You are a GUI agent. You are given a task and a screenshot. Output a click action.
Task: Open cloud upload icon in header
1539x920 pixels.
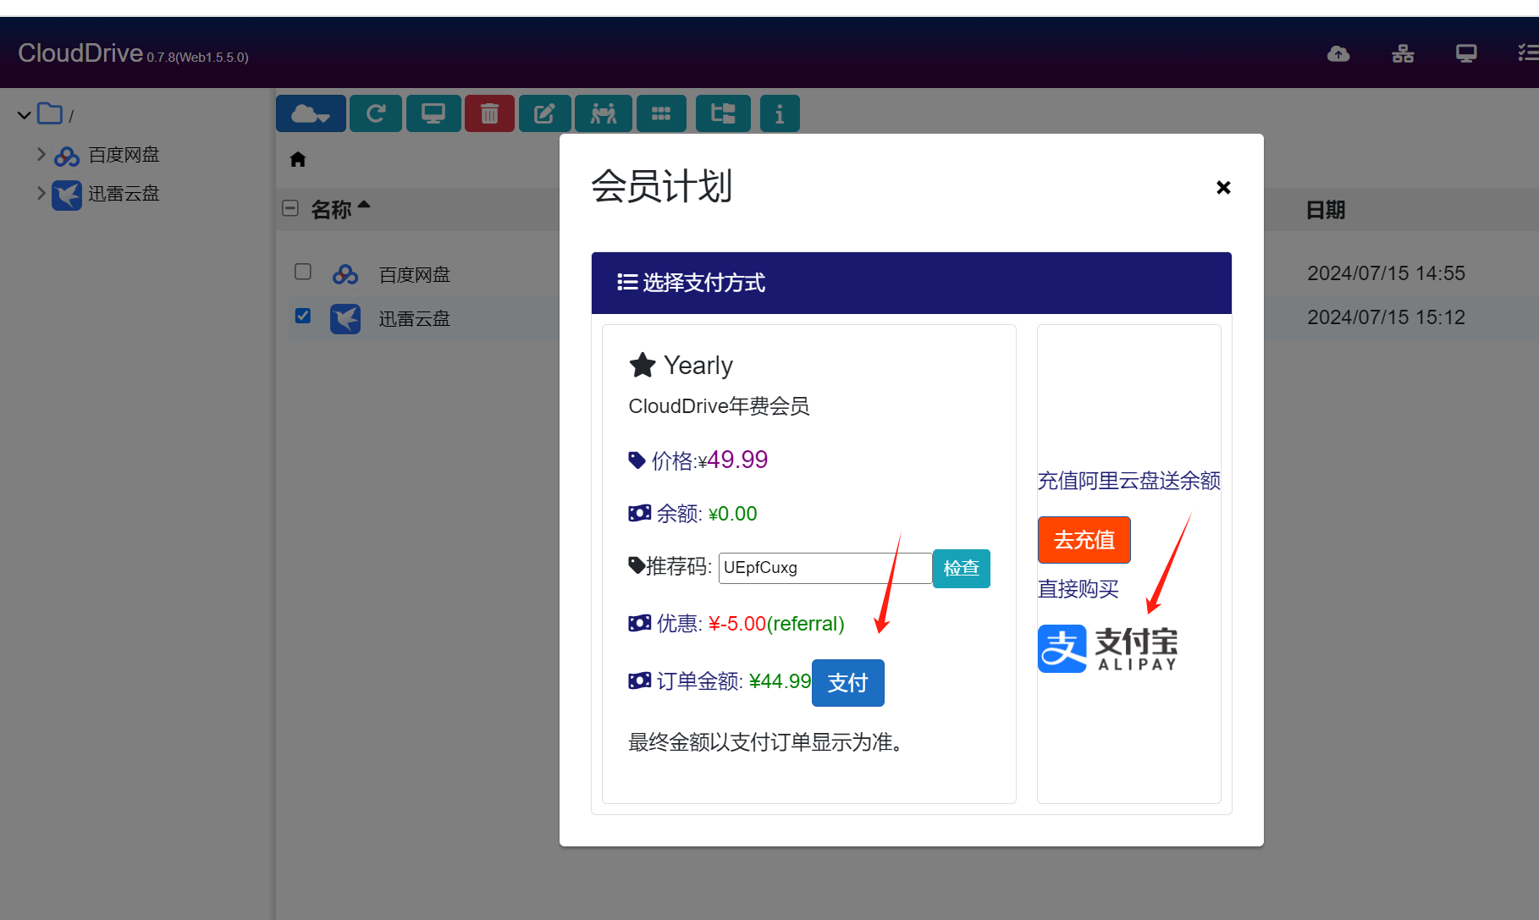[x=1338, y=54]
